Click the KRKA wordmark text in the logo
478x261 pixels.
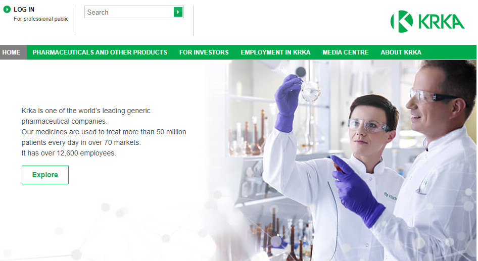tap(442, 22)
